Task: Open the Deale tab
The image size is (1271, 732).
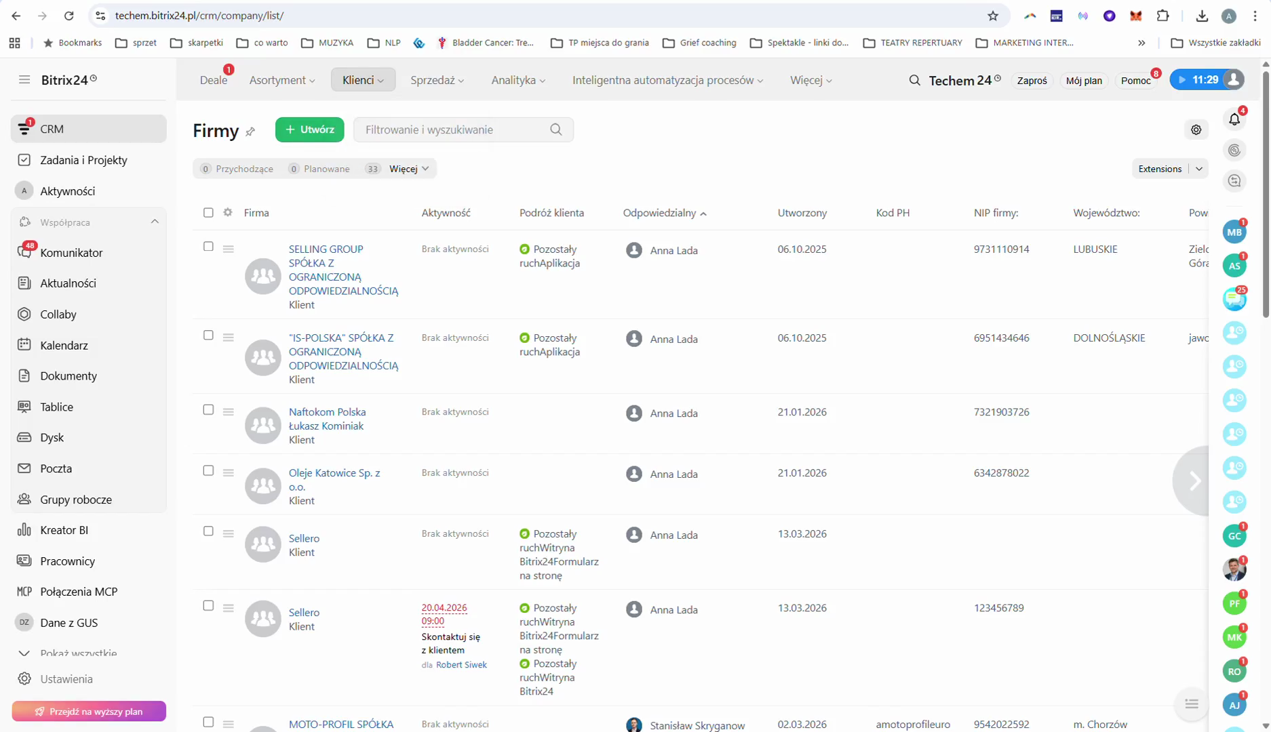Action: (x=214, y=80)
